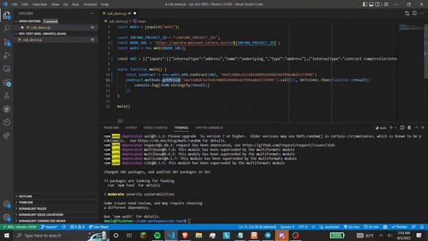Split the terminal panel
Viewport: 428px width, 241px height.
[402, 128]
